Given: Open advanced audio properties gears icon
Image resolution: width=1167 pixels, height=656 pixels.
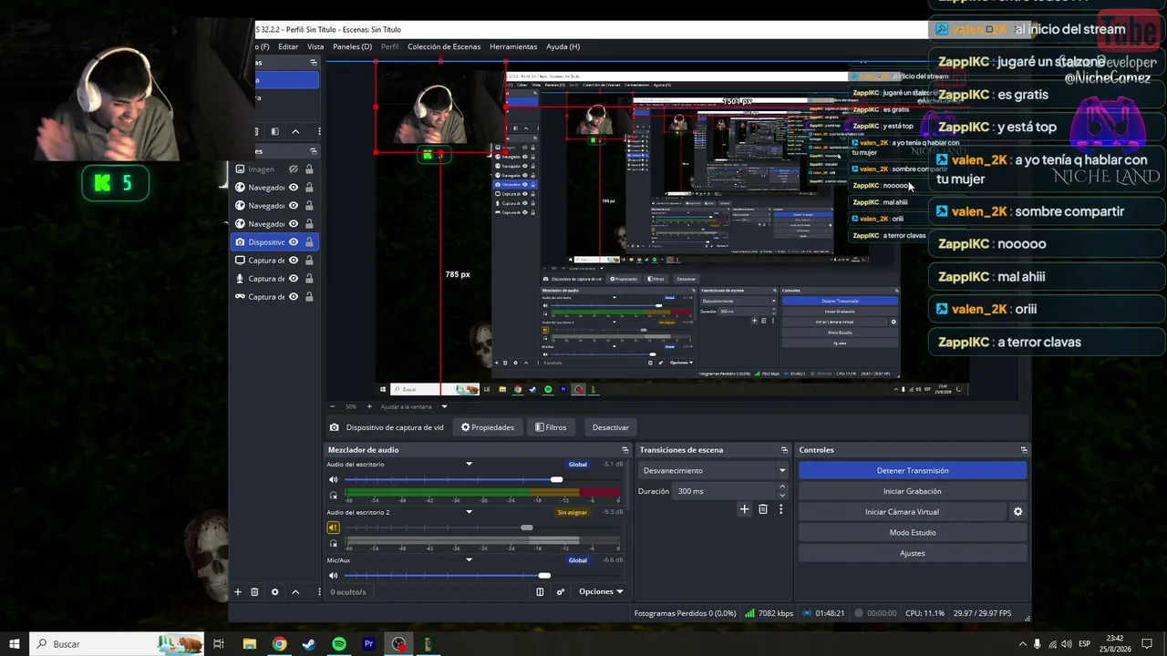Looking at the screenshot, I should coord(561,591).
